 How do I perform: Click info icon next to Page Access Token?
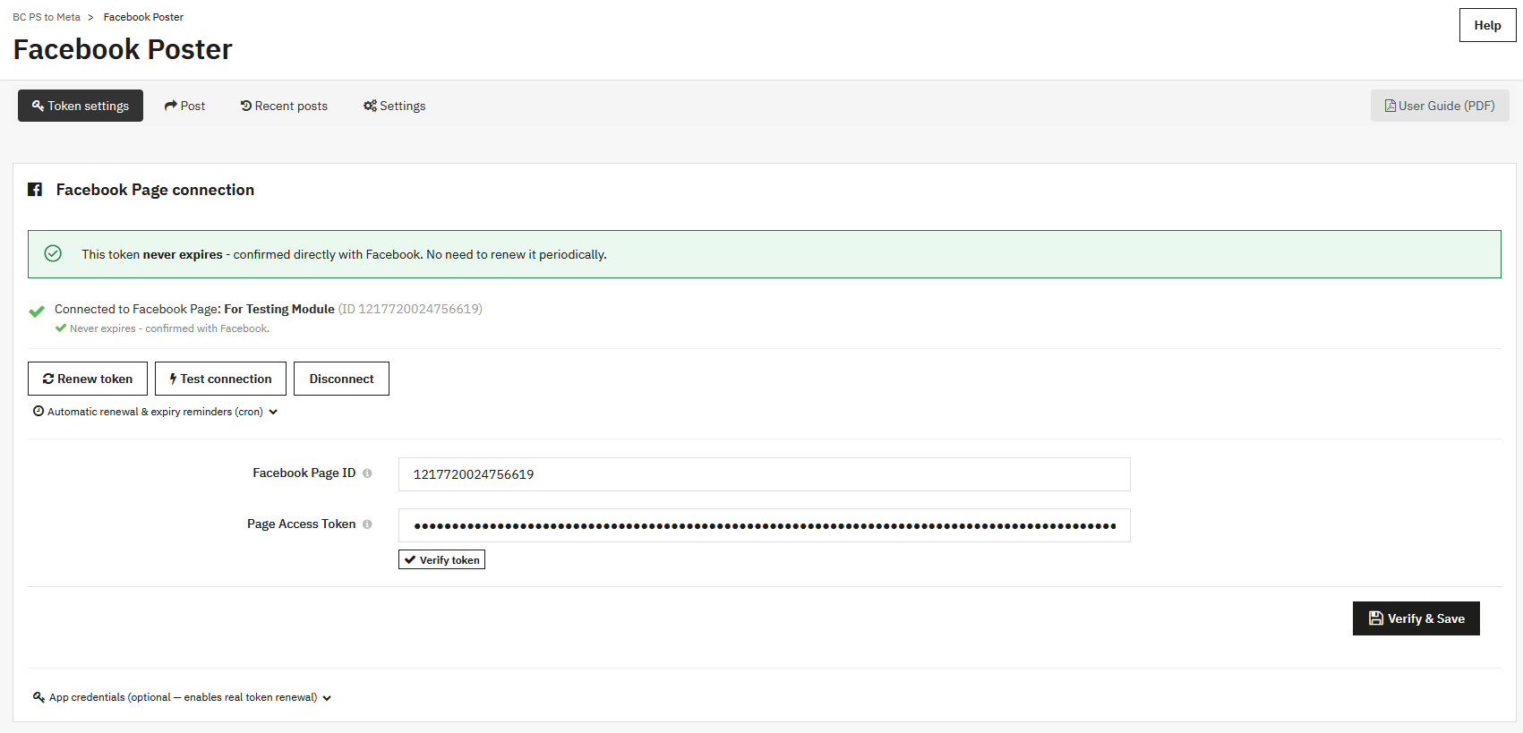[367, 524]
